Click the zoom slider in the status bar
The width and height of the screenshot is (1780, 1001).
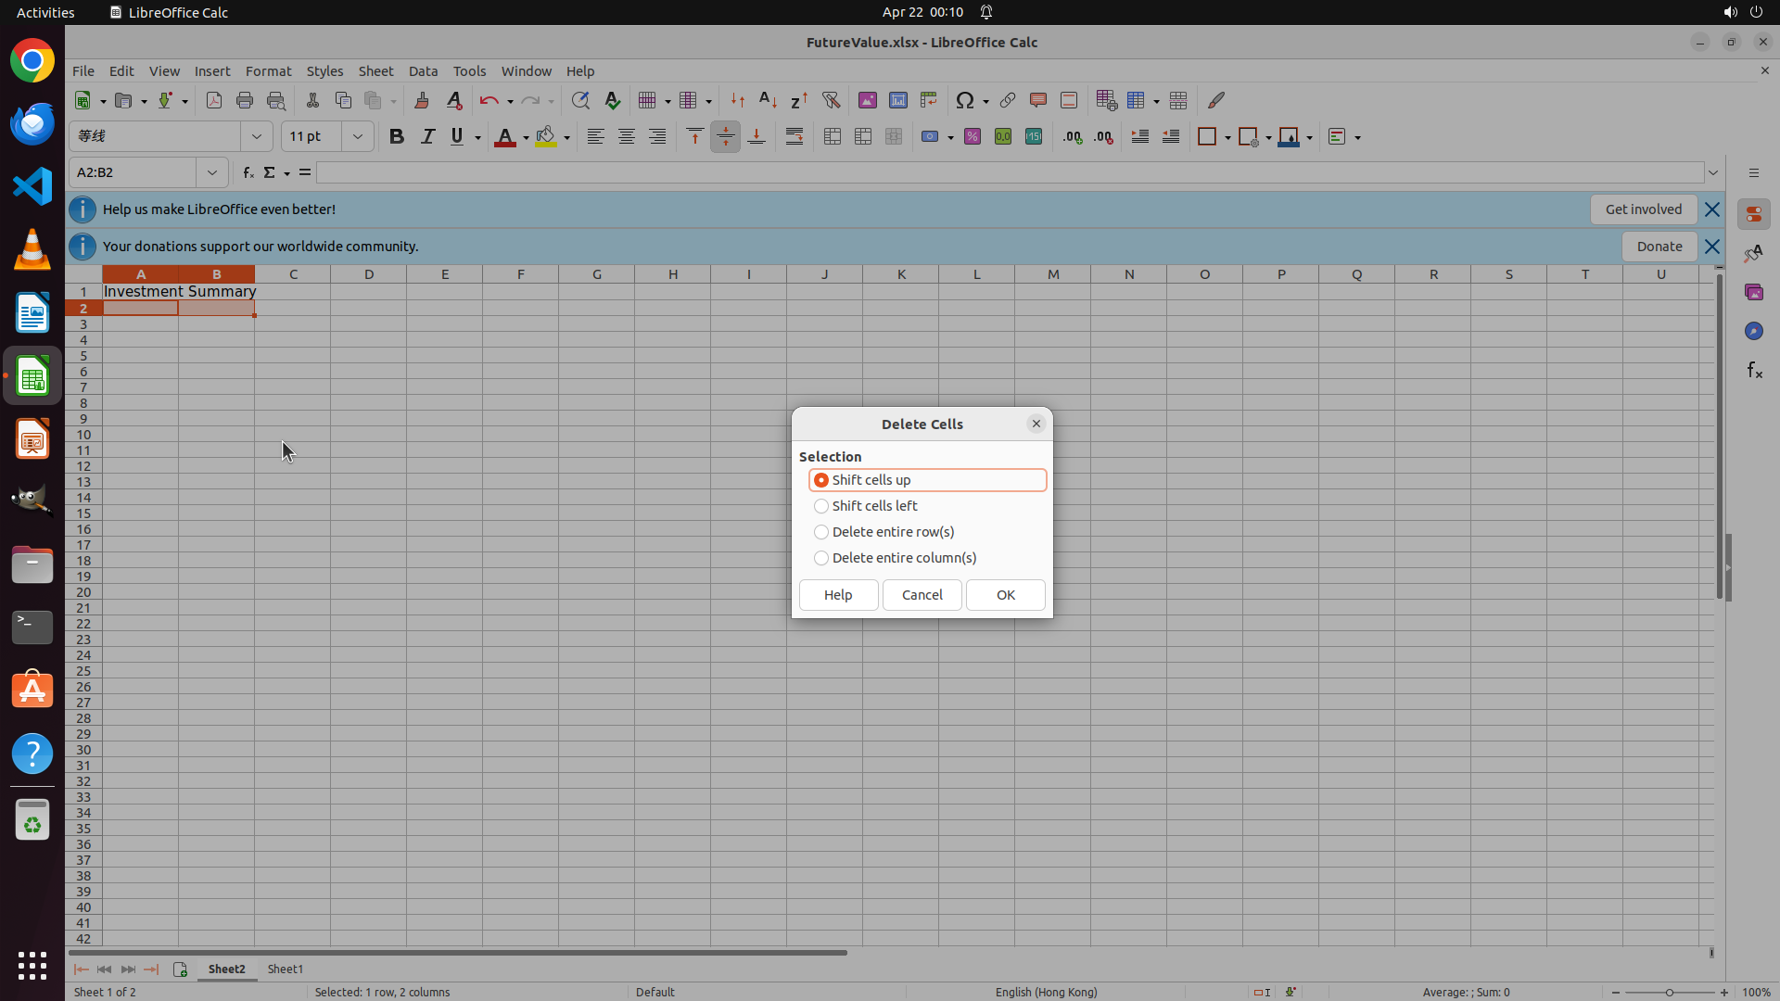(x=1670, y=992)
